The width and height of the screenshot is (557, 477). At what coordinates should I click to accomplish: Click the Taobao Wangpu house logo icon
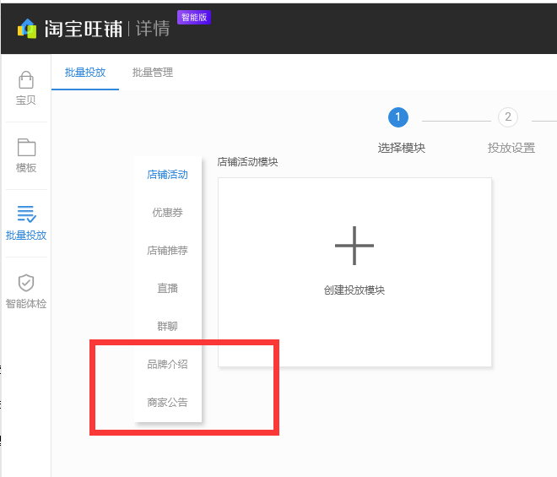(28, 28)
